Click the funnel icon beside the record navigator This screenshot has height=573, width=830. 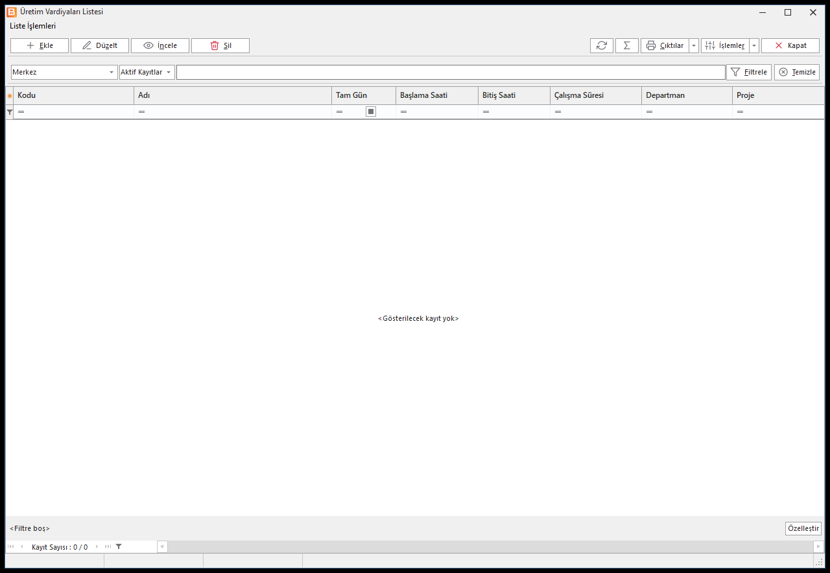pyautogui.click(x=119, y=546)
